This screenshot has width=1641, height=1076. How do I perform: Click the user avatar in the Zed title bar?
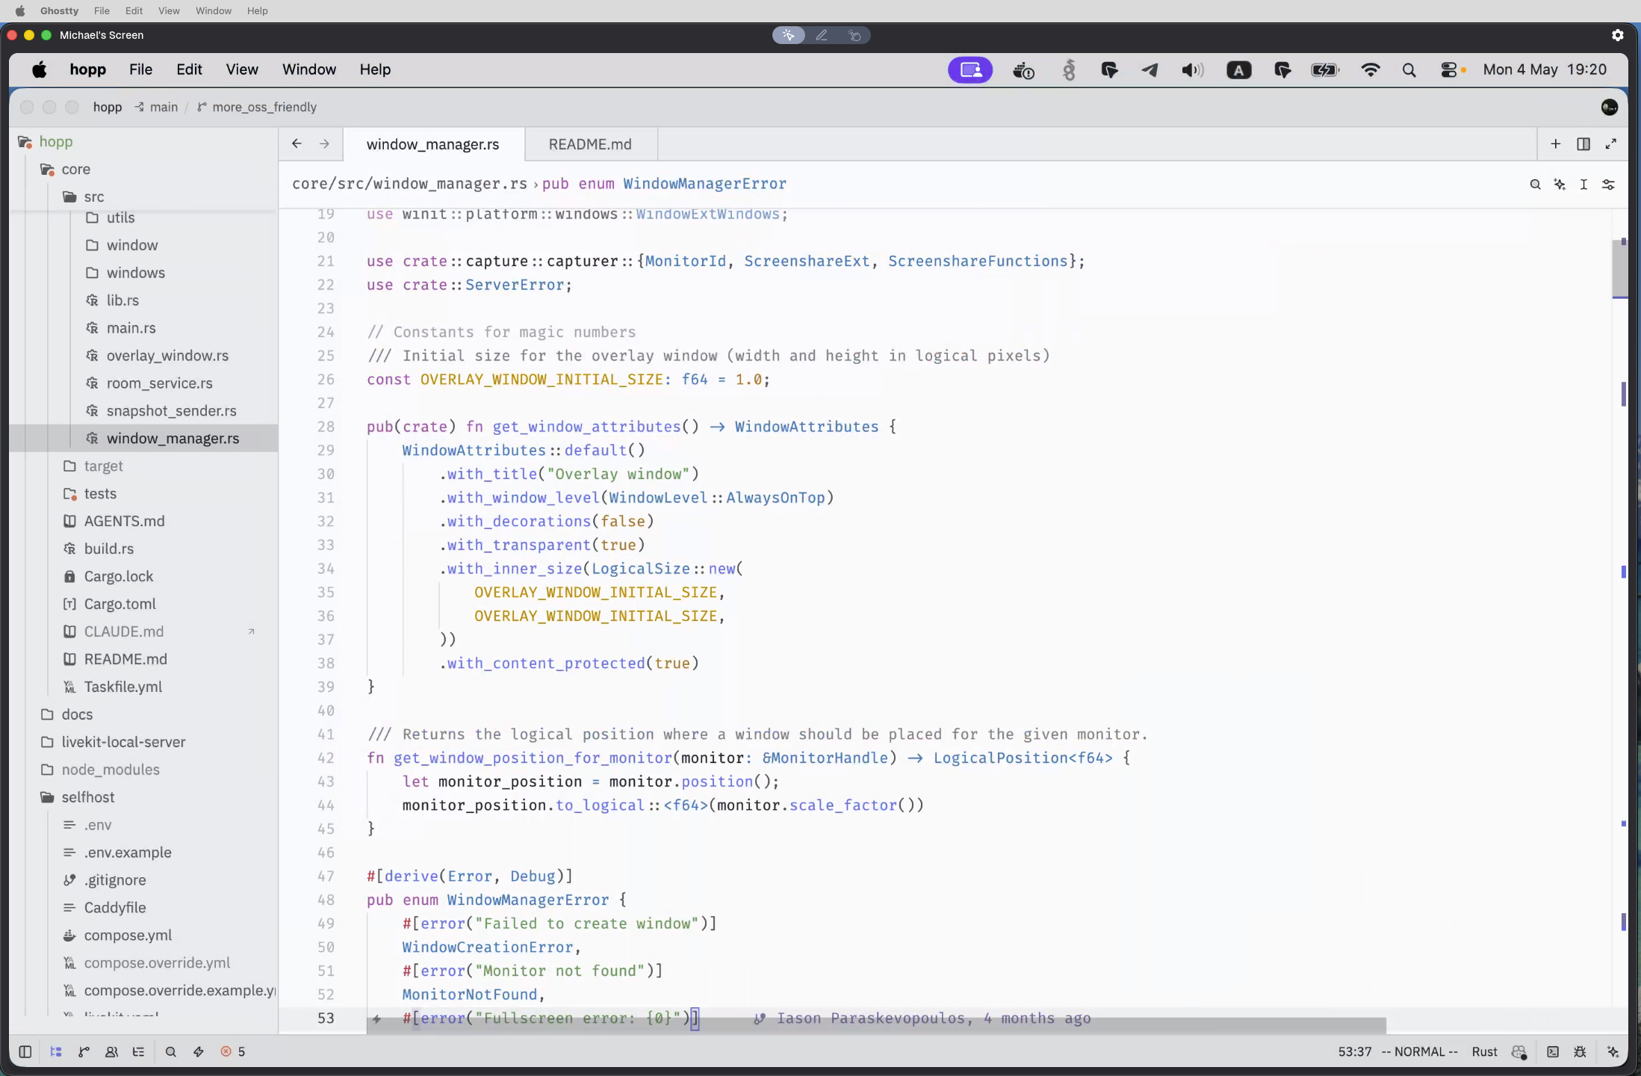tap(1610, 108)
